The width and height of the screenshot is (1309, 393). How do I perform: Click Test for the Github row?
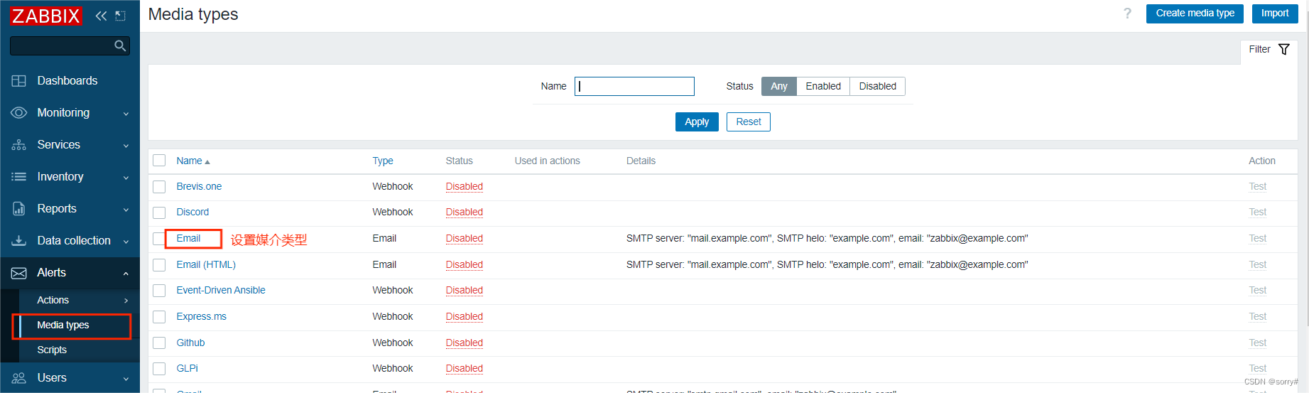pyautogui.click(x=1257, y=343)
